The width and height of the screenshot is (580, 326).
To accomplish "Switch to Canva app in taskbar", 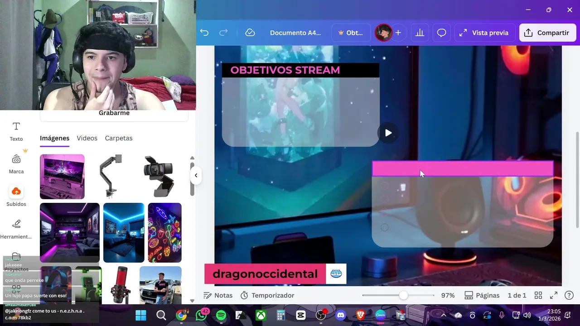I will point(381,315).
